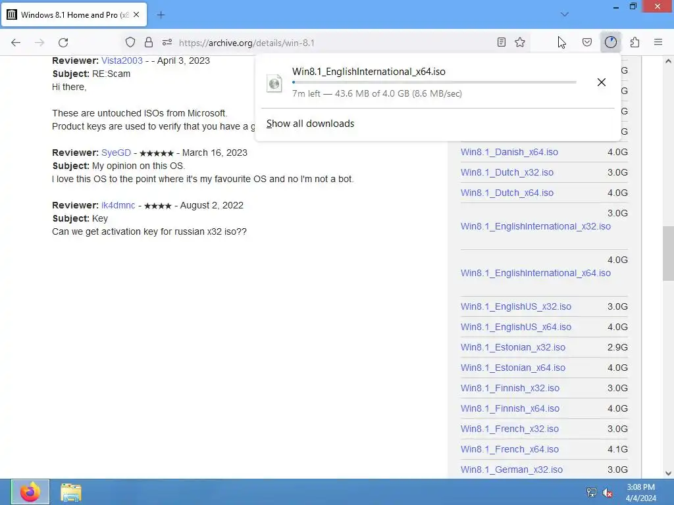This screenshot has height=505, width=674.
Task: Cancel the Win8.1_EnglishInternational_x64.iso download
Action: 602,82
